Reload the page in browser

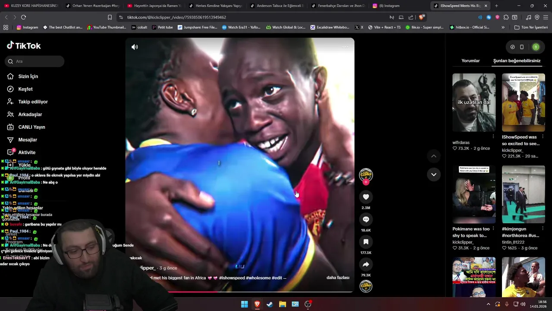[x=23, y=17]
